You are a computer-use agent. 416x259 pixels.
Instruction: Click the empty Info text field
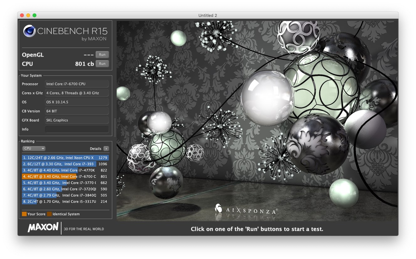pos(77,129)
